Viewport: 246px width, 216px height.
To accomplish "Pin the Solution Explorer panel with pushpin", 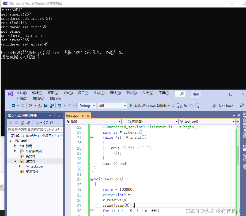I will click(55, 116).
